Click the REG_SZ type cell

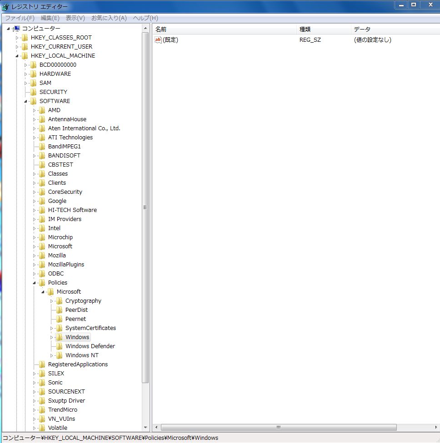coord(310,40)
